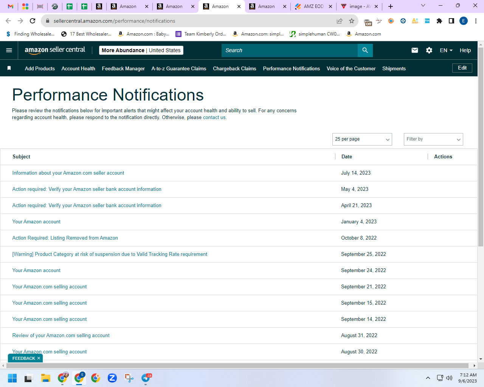Open the buyer messages mail icon
Image resolution: width=484 pixels, height=387 pixels.
coord(415,50)
